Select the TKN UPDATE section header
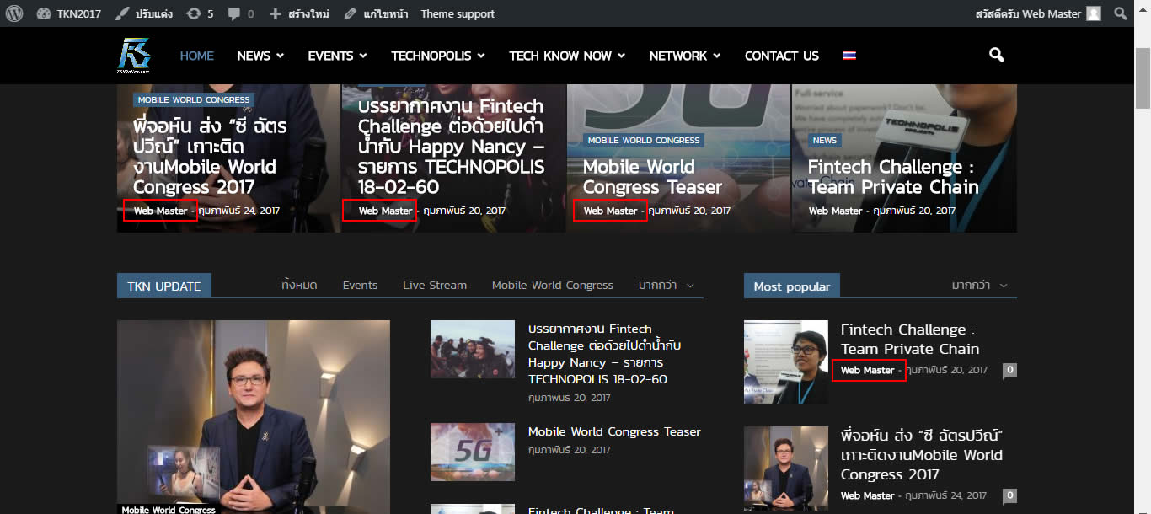 164,286
